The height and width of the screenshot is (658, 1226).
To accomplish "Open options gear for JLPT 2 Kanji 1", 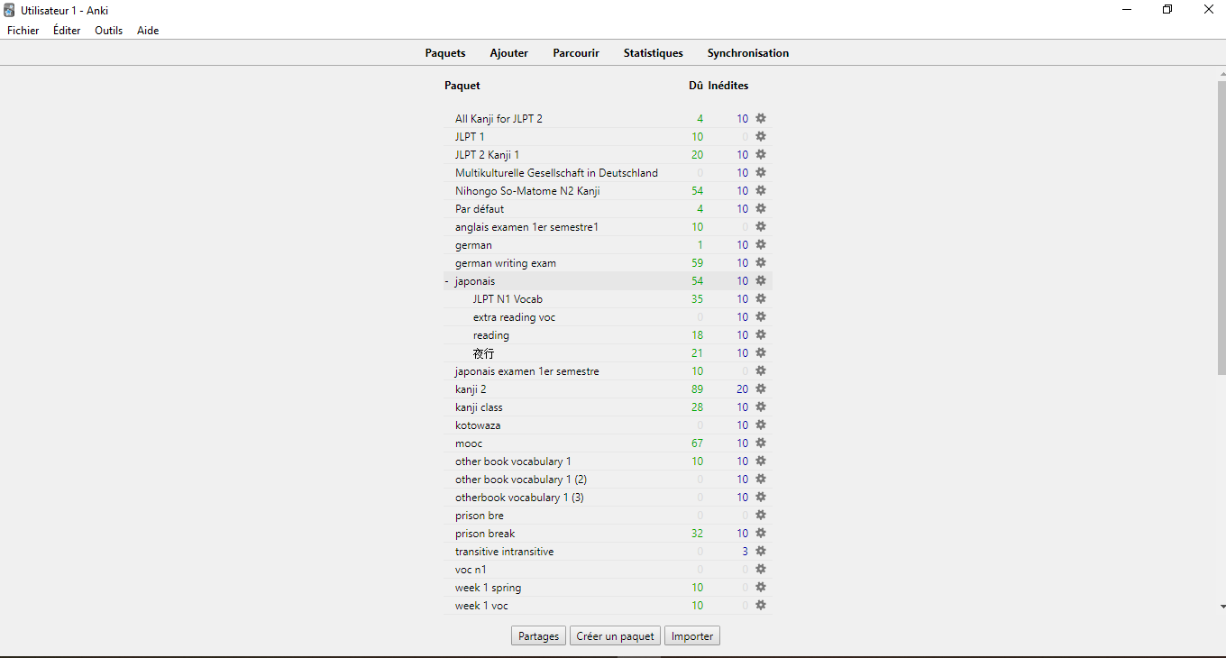I will point(761,154).
